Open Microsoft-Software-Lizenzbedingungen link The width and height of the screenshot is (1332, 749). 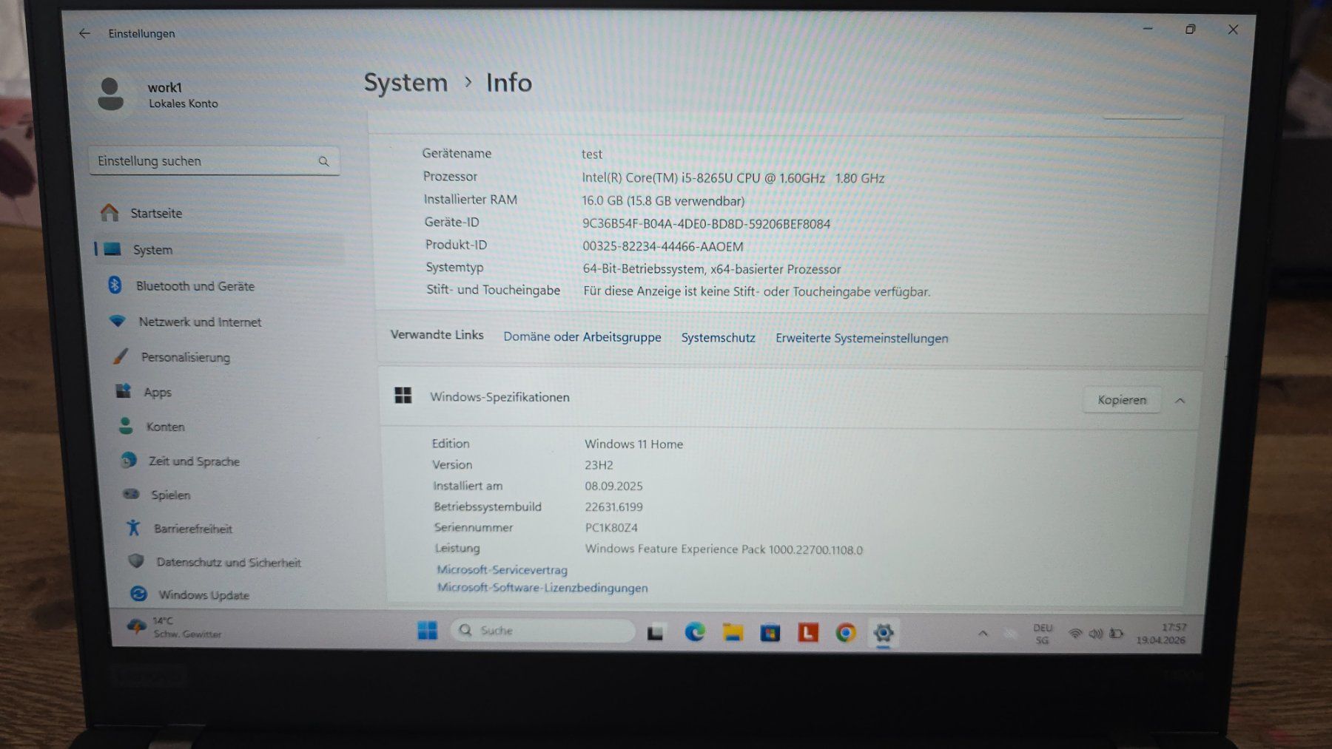(542, 588)
